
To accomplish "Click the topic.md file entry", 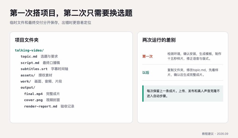I will (x=29, y=57).
